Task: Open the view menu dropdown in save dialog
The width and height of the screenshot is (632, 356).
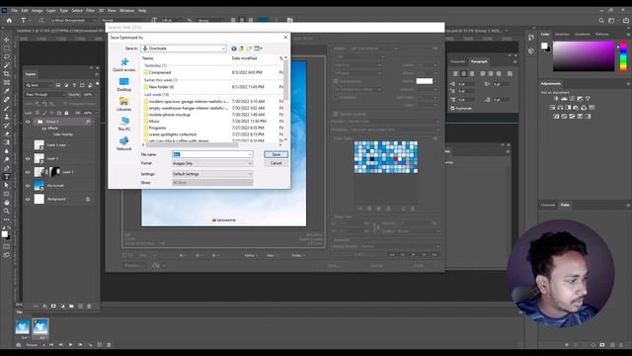Action: [x=259, y=48]
